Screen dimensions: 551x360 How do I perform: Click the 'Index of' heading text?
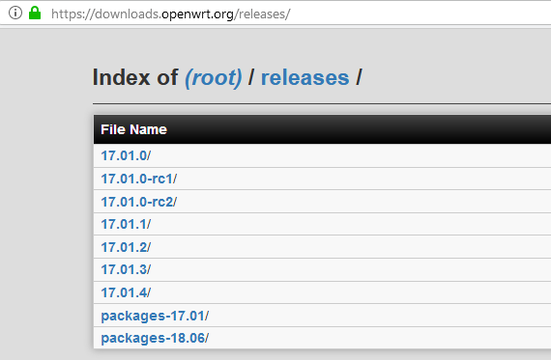[x=135, y=77]
